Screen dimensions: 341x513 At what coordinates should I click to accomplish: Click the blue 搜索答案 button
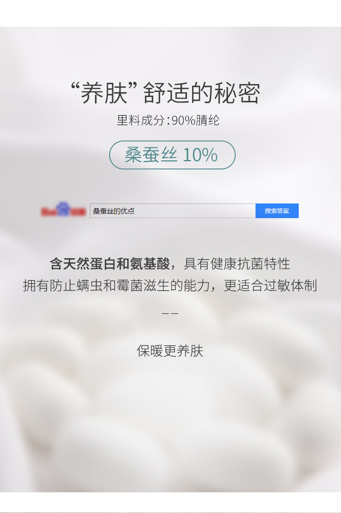click(x=277, y=211)
